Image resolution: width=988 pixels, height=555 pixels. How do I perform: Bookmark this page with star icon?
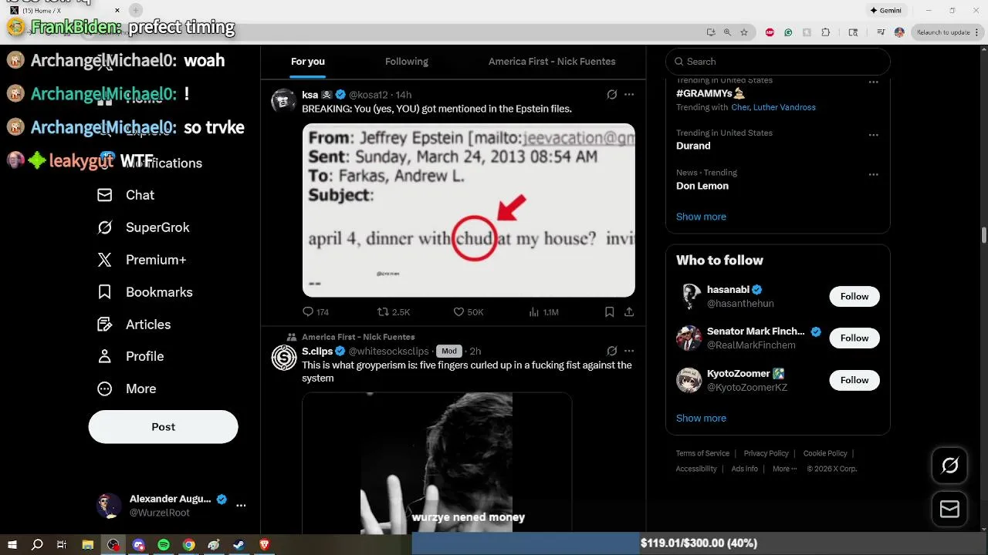coord(744,32)
